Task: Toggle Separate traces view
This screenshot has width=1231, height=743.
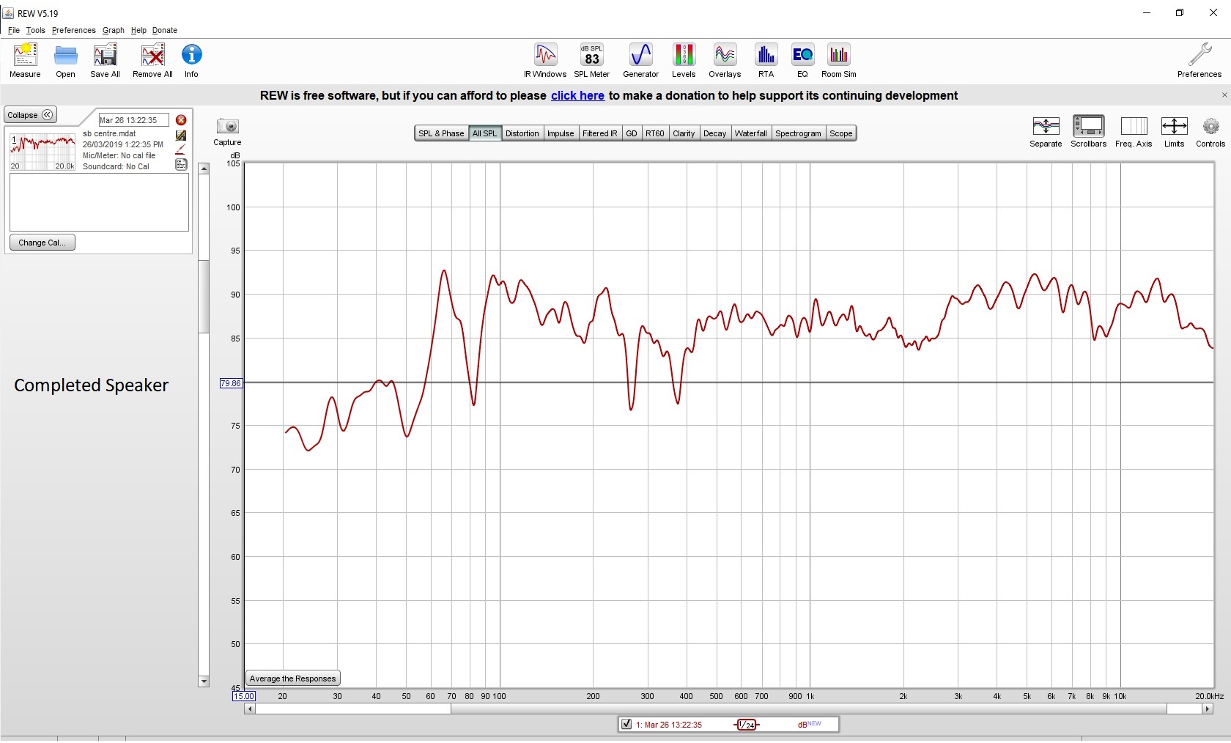Action: pyautogui.click(x=1046, y=132)
